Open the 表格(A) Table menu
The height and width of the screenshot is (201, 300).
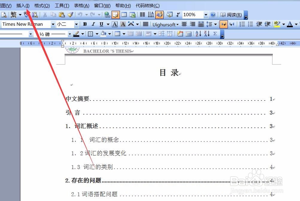[82, 5]
